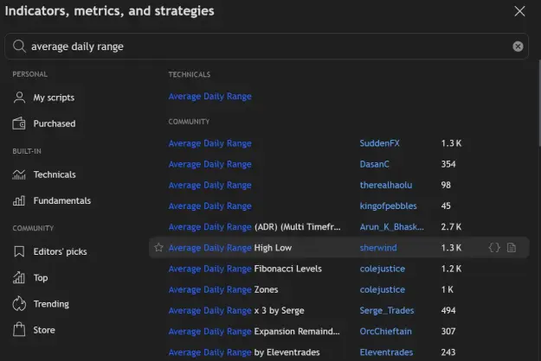Click the Editors' picks bookmark icon
The image size is (541, 361).
19,251
